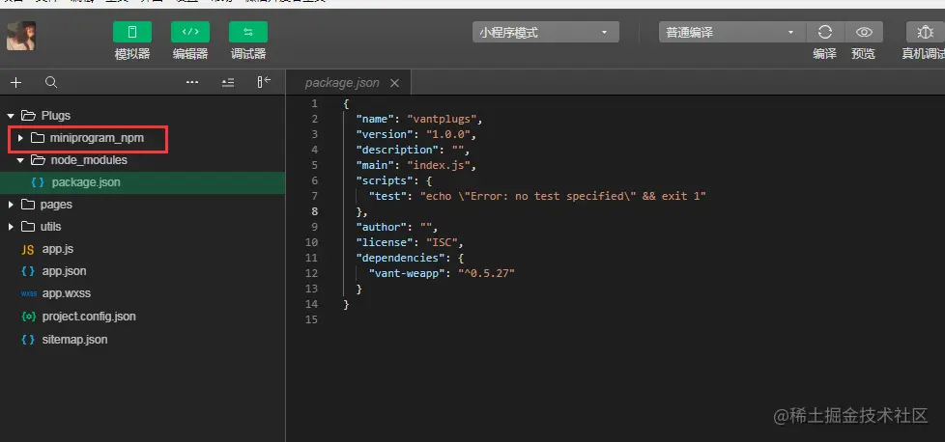
Task: Open the three-dot more options icon
Action: [x=192, y=82]
